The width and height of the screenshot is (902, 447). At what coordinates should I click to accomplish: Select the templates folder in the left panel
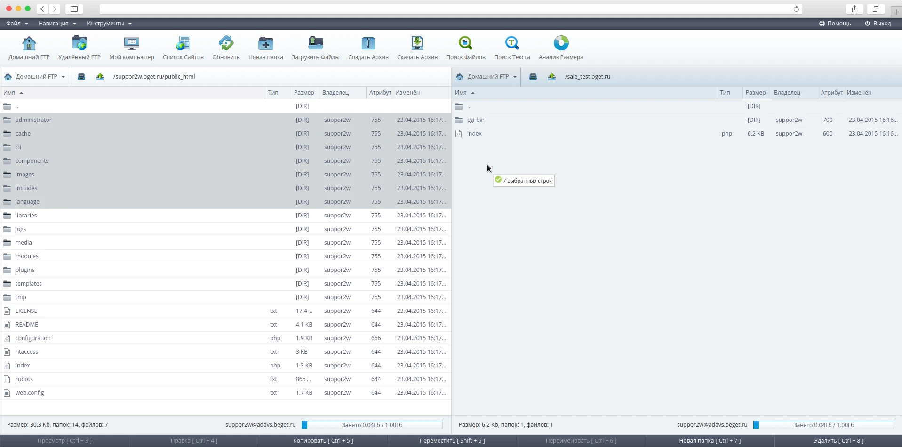(x=29, y=284)
